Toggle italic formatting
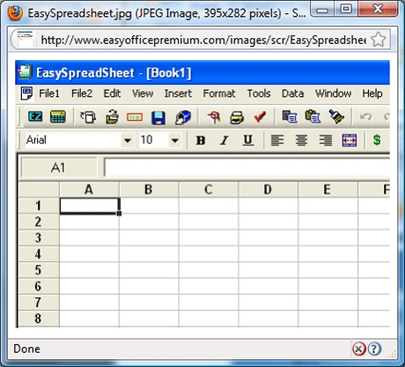This screenshot has height=367, width=405. [225, 140]
